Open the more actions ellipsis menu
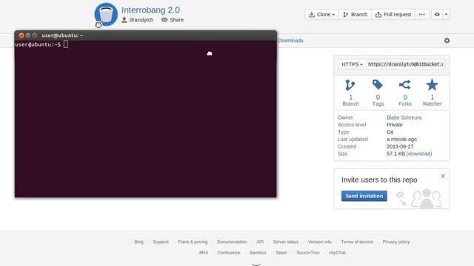Screen dimensions: 474x266 [x=422, y=15]
